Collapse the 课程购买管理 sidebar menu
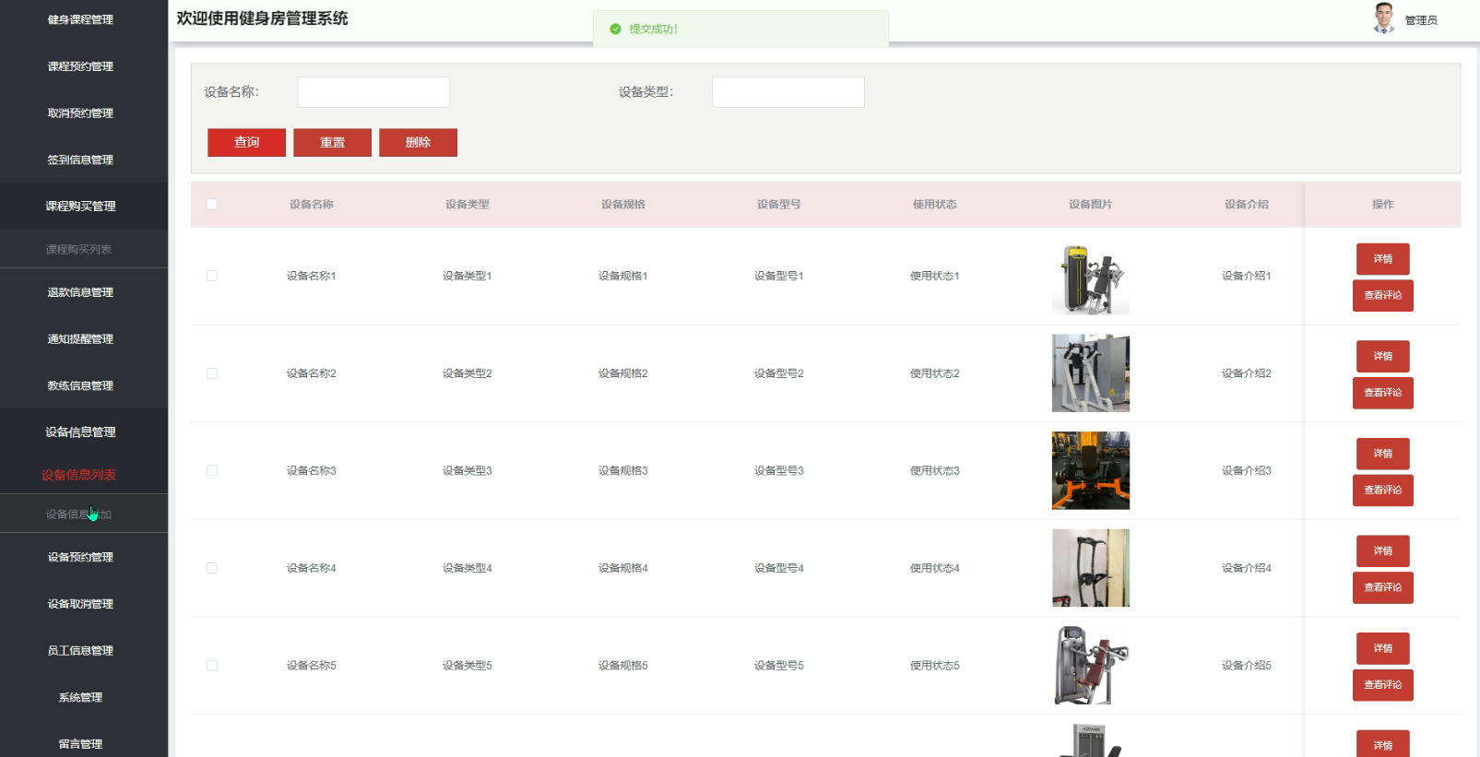 (80, 207)
